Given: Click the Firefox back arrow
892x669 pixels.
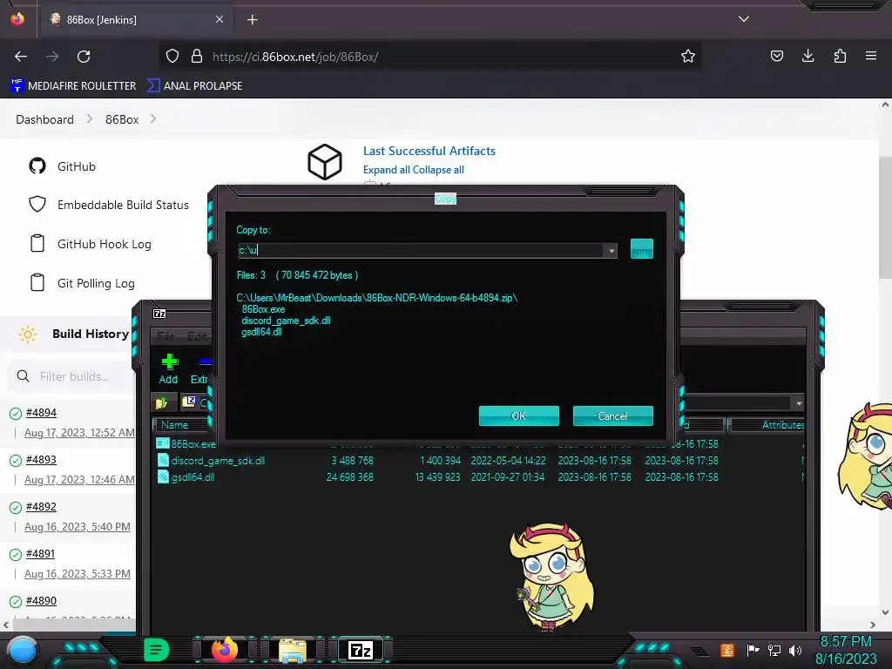Looking at the screenshot, I should (21, 57).
